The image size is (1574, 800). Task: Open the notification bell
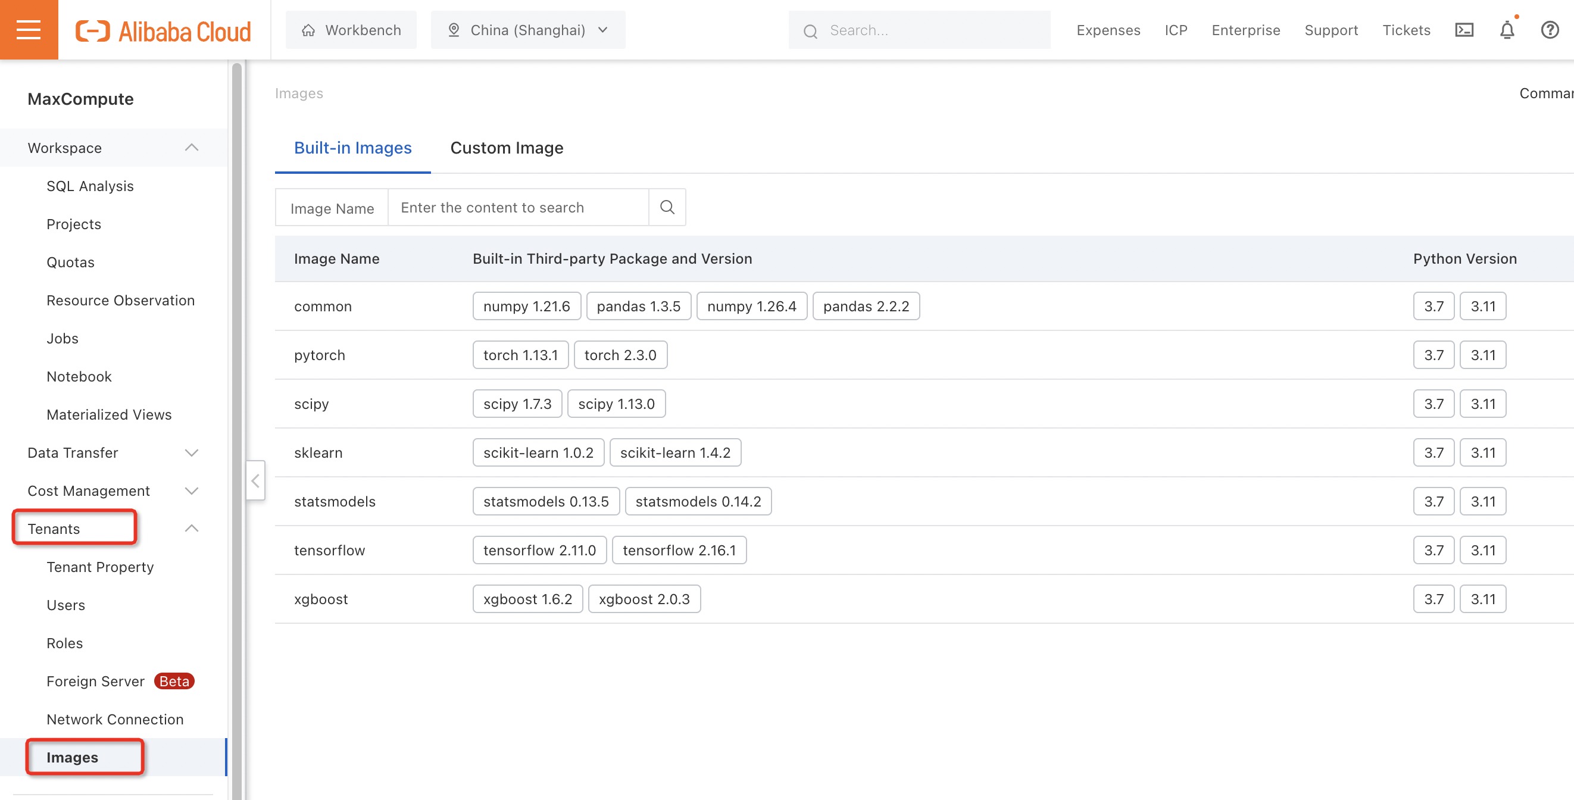coord(1507,29)
